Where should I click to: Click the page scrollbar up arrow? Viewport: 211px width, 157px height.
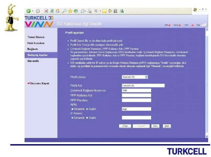click(x=207, y=30)
